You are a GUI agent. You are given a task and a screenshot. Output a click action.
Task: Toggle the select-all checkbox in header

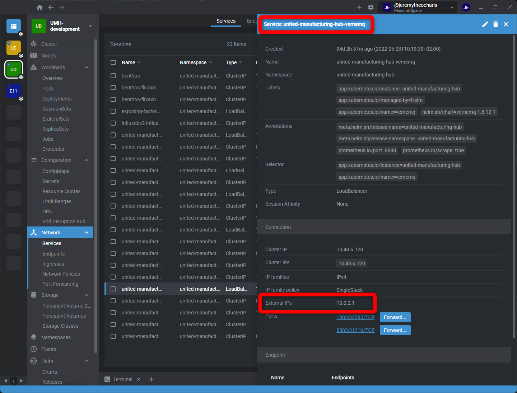coord(113,62)
